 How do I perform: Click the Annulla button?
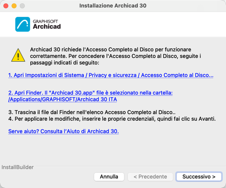(x=109, y=177)
